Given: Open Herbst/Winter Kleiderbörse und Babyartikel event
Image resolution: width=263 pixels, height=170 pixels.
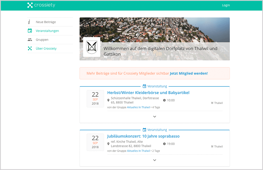Looking at the screenshot, I should [x=148, y=92].
